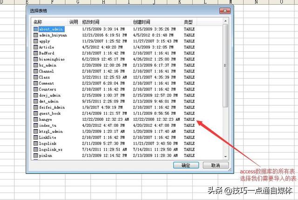
Task: Select the hangye table name
Action: [46, 119]
